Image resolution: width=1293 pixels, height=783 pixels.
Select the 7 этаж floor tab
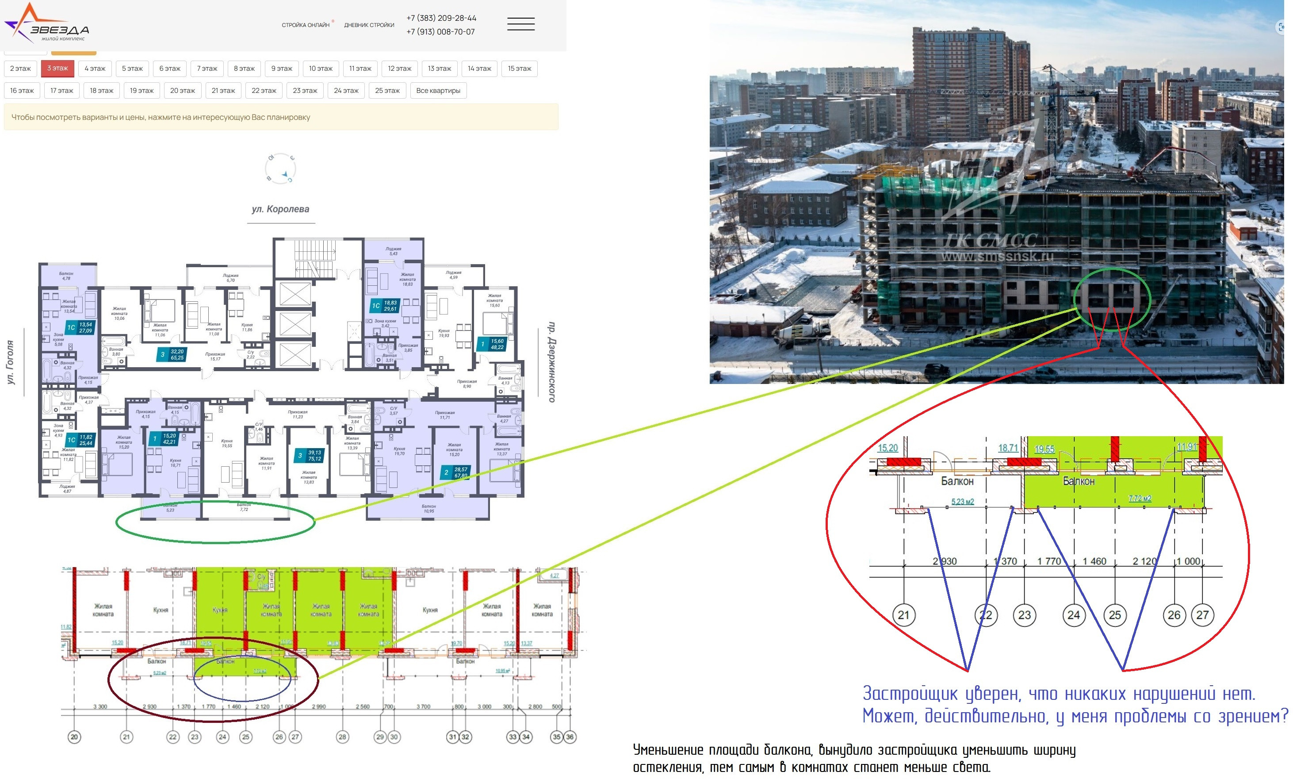[207, 69]
